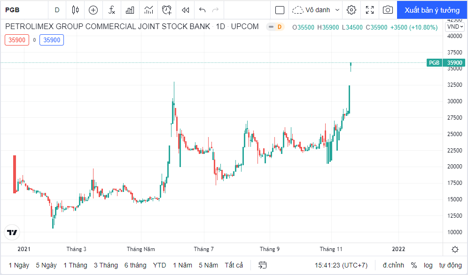The image size is (468, 275).
Task: Click the timezone clock '(UTC+7)'
Action: coord(341,265)
